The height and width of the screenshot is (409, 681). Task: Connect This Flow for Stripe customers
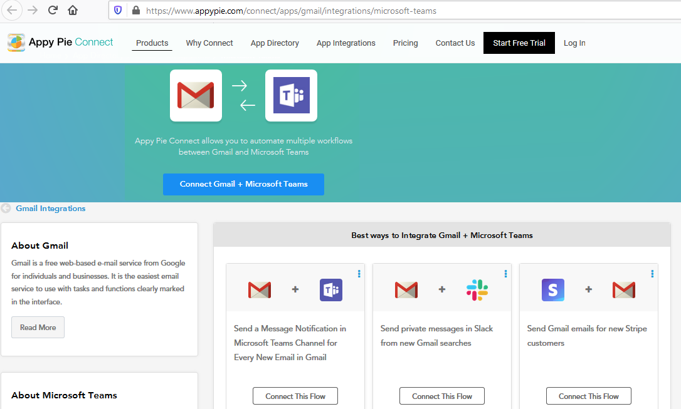tap(588, 396)
